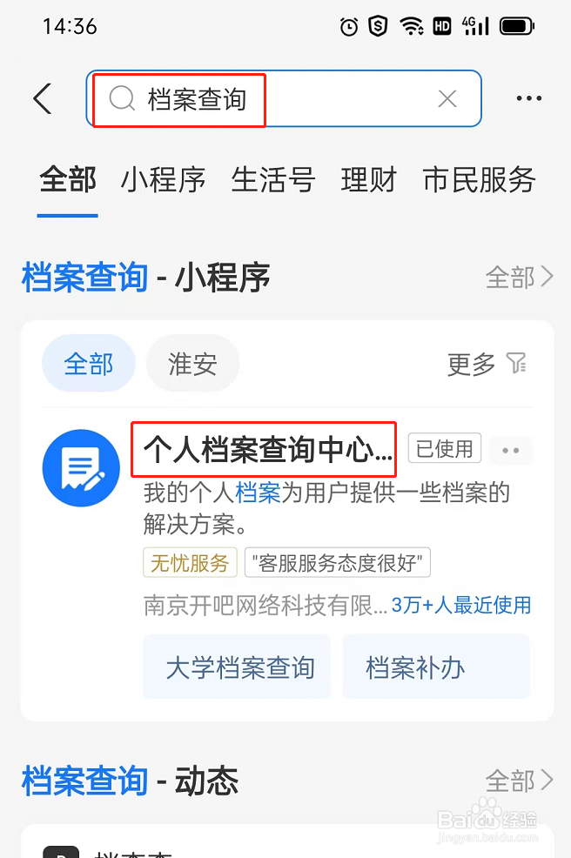Tap the back arrow icon
Viewport: 571px width, 858px height.
pyautogui.click(x=43, y=99)
